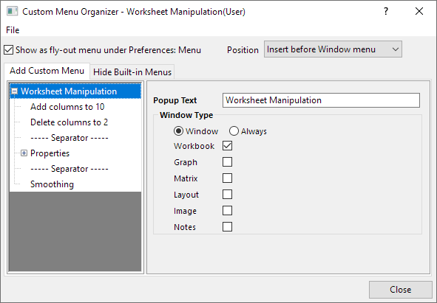Select the Smoothing tree item
The height and width of the screenshot is (303, 437).
click(x=52, y=184)
